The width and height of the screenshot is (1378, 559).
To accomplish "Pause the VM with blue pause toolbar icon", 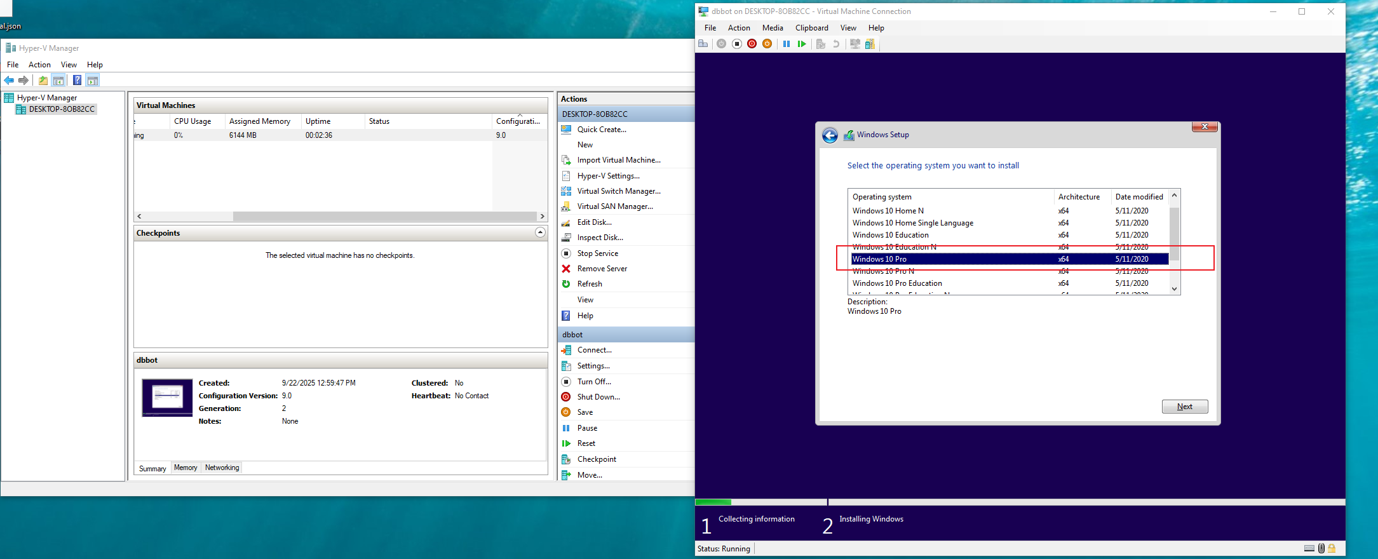I will point(787,44).
